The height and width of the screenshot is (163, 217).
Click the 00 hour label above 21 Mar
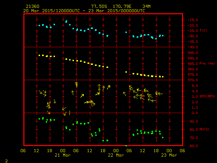[63, 151]
